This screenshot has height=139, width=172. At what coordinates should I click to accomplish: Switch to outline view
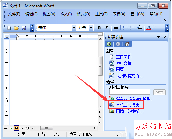tap(22, 128)
